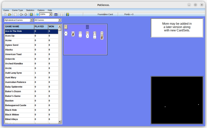Select American Toad in the list
207x128 pixels.
pos(31,54)
